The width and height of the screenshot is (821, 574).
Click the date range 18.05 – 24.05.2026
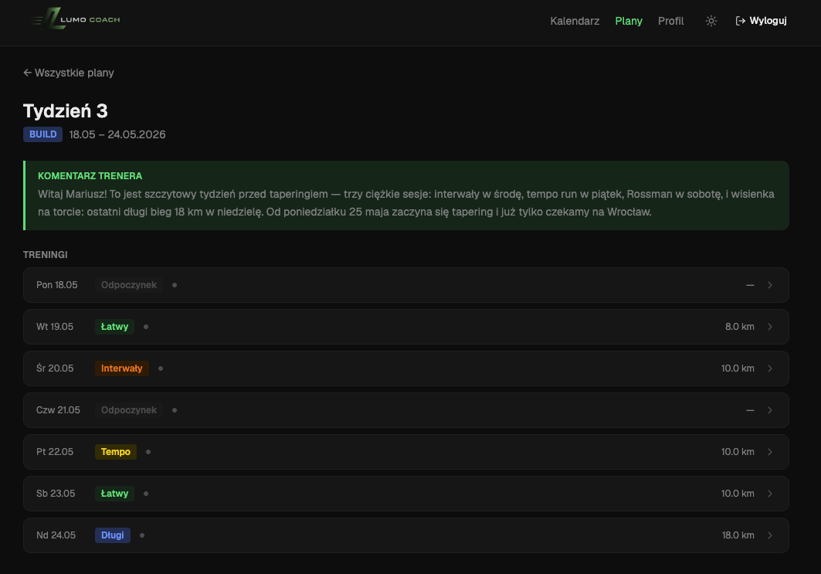click(x=117, y=134)
